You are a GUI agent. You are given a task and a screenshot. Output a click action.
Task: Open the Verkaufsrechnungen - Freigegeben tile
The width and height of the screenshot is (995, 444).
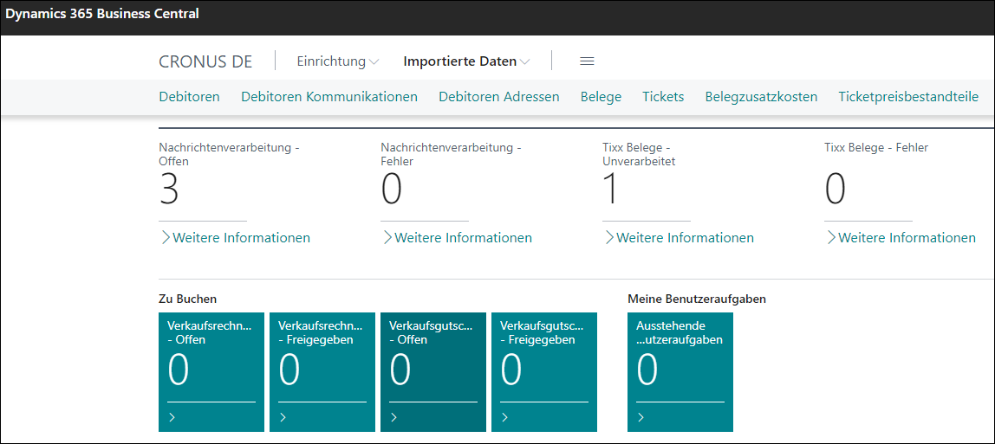[x=322, y=372]
